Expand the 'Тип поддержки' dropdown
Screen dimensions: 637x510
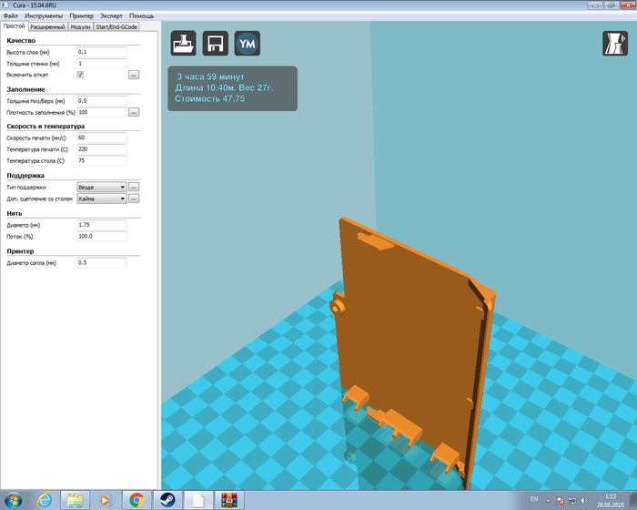[x=101, y=187]
